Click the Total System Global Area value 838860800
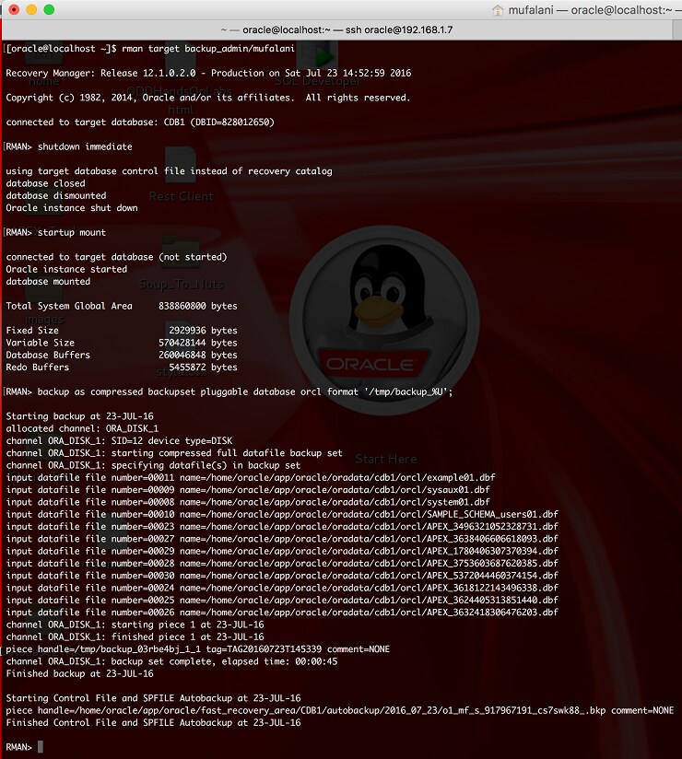The height and width of the screenshot is (759, 682). click(182, 306)
